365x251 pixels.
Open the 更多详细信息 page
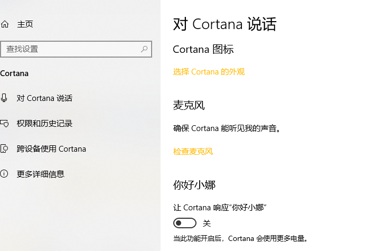coord(41,174)
